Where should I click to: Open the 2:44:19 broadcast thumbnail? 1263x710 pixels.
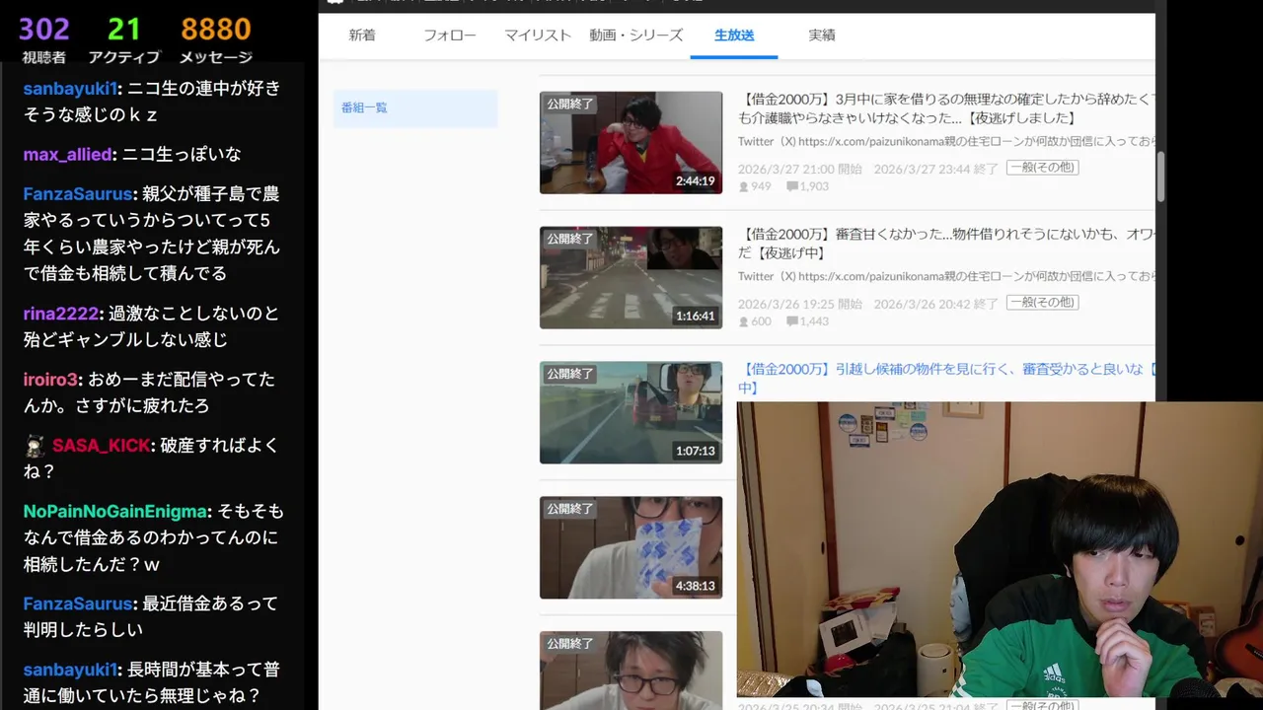click(631, 143)
